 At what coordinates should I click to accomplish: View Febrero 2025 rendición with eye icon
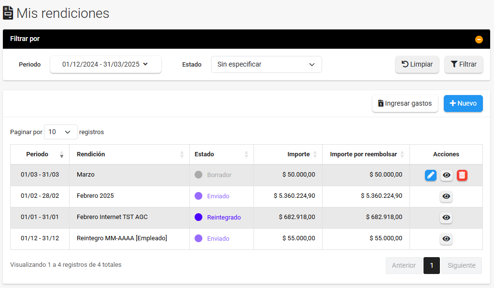(x=446, y=196)
